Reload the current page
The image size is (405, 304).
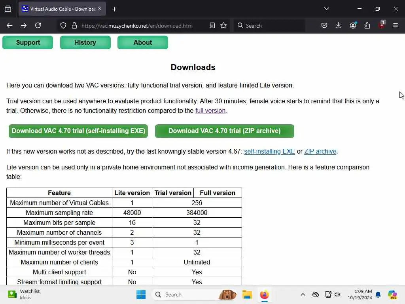[x=38, y=25]
